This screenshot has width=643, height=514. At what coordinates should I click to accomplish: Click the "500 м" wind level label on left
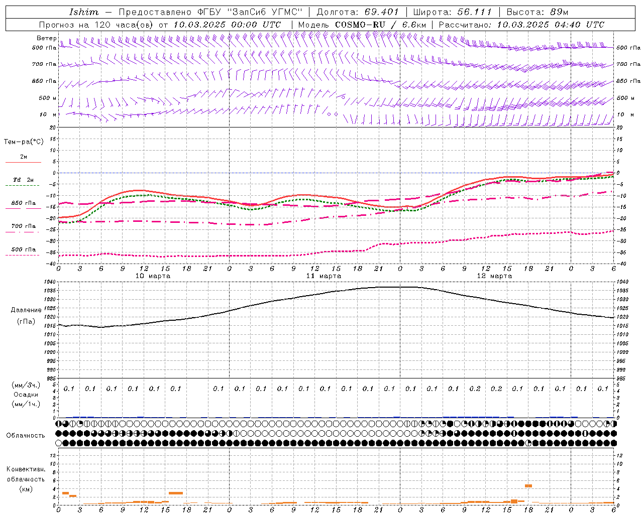tap(47, 98)
